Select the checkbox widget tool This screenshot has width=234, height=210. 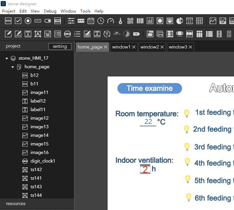18,21
